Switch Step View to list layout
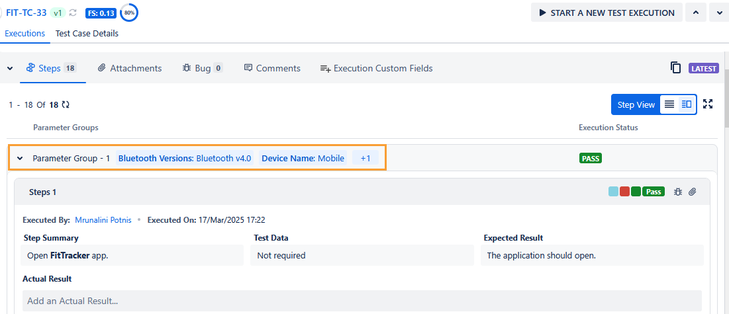Viewport: 729px width, 314px height. tap(669, 104)
